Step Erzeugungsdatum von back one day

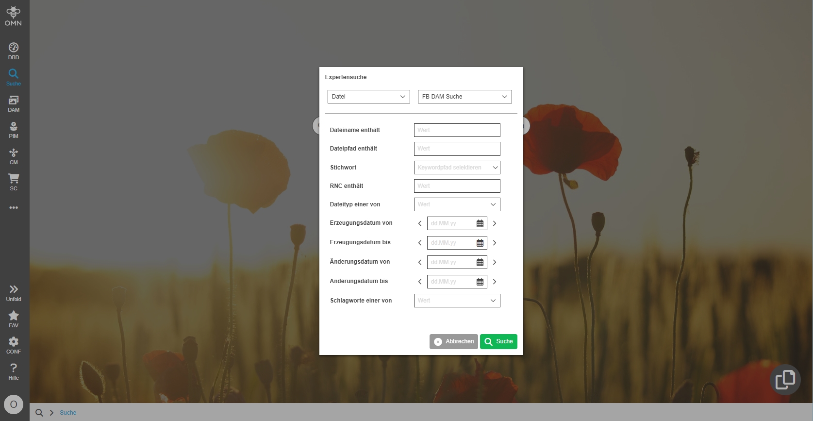click(x=420, y=223)
